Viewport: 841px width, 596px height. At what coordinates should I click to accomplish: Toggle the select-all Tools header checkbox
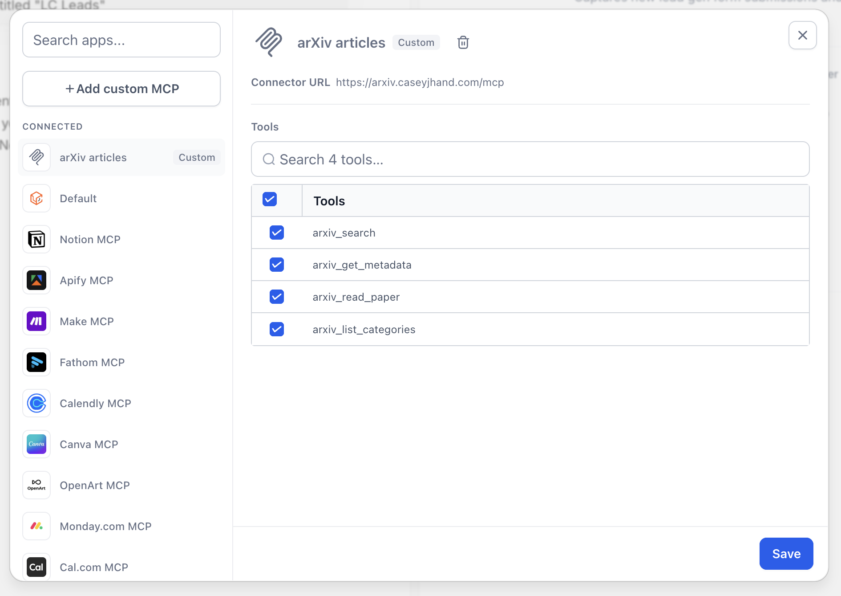[270, 199]
